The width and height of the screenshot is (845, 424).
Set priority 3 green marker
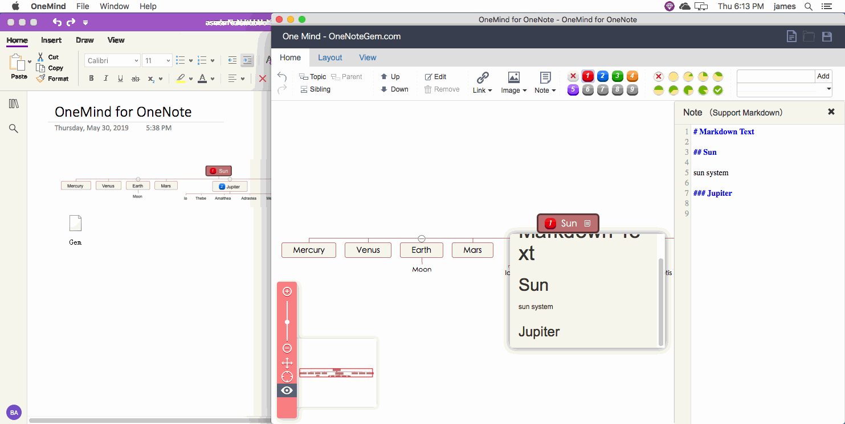pos(618,77)
